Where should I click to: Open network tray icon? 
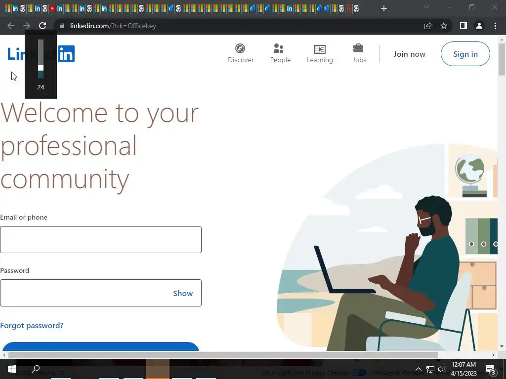(x=430, y=369)
